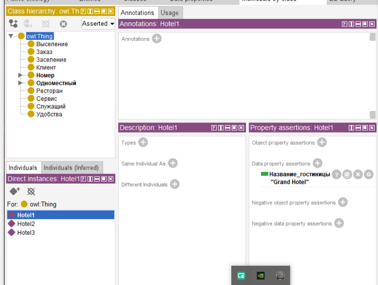Select the Заселение class

click(51, 60)
